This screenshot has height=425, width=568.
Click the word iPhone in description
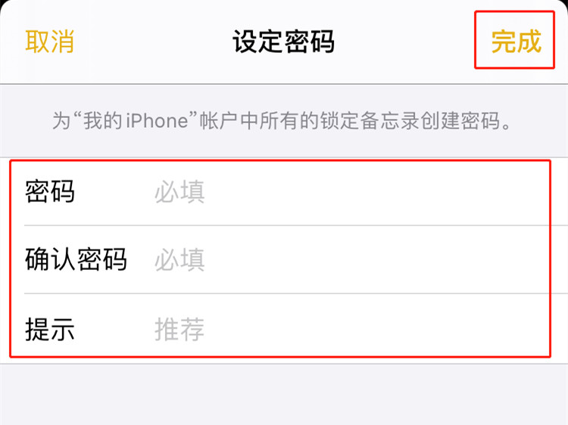158,121
